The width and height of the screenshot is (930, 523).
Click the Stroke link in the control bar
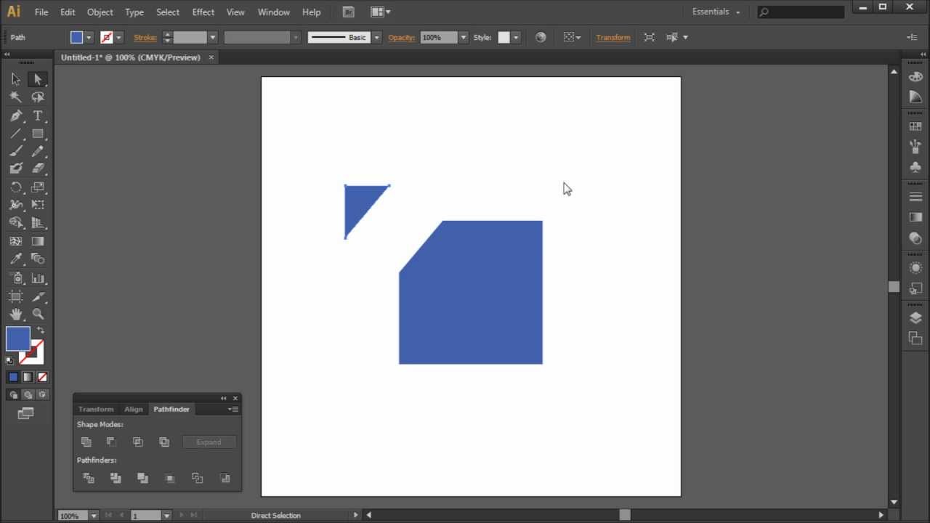click(145, 37)
